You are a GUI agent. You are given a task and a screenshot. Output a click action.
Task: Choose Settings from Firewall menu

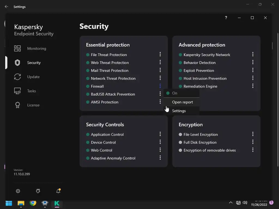click(181, 111)
